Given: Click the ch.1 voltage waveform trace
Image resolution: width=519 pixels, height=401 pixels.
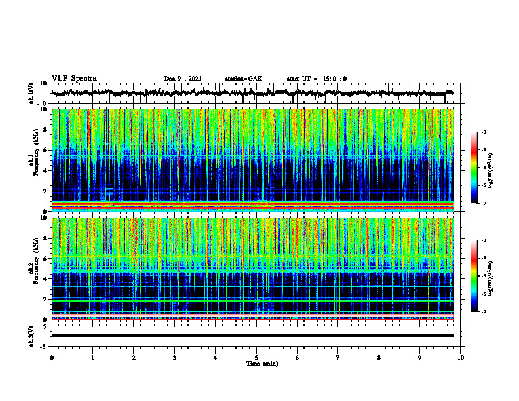Looking at the screenshot, I should (x=252, y=93).
